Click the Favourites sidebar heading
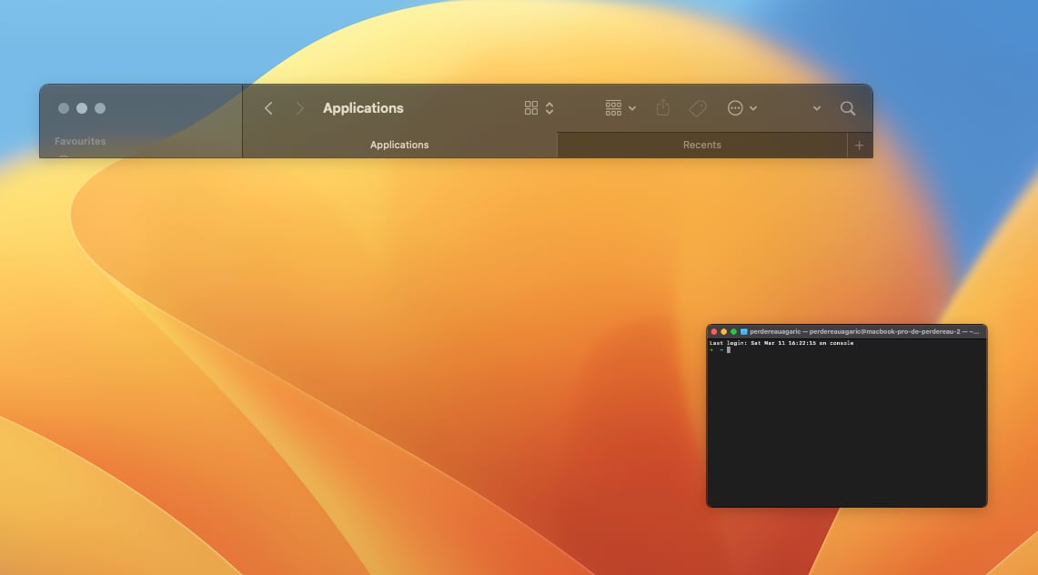 pos(80,141)
